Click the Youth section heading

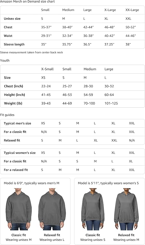(x=5, y=60)
